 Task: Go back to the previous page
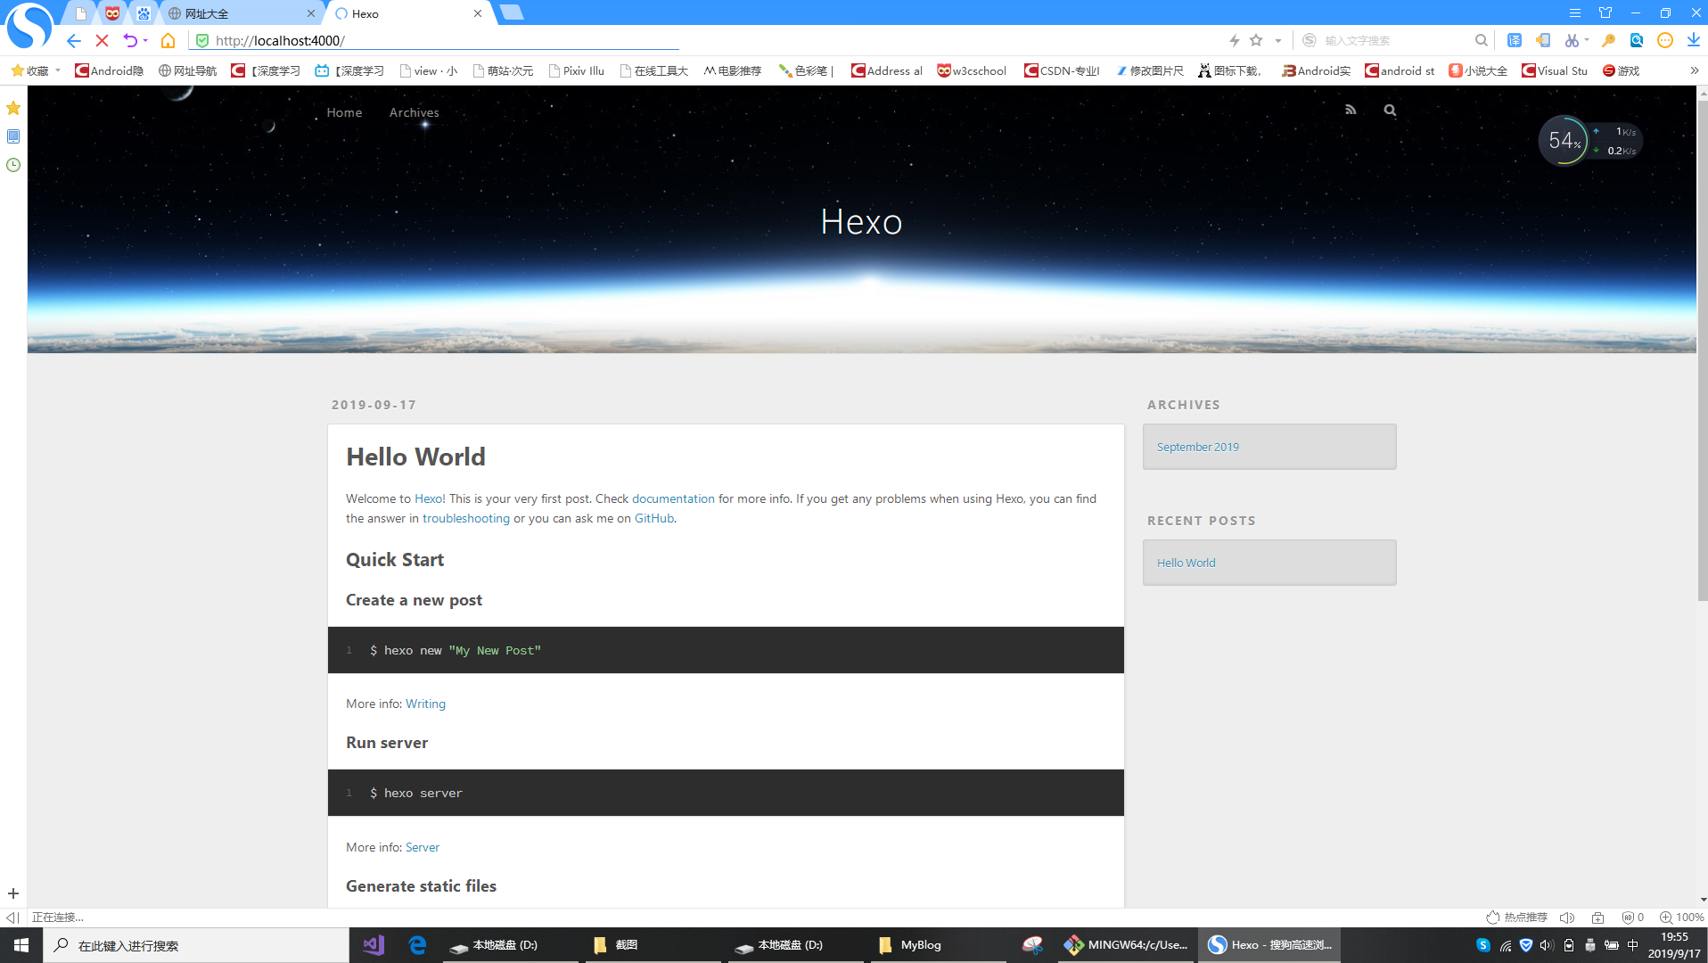point(74,40)
